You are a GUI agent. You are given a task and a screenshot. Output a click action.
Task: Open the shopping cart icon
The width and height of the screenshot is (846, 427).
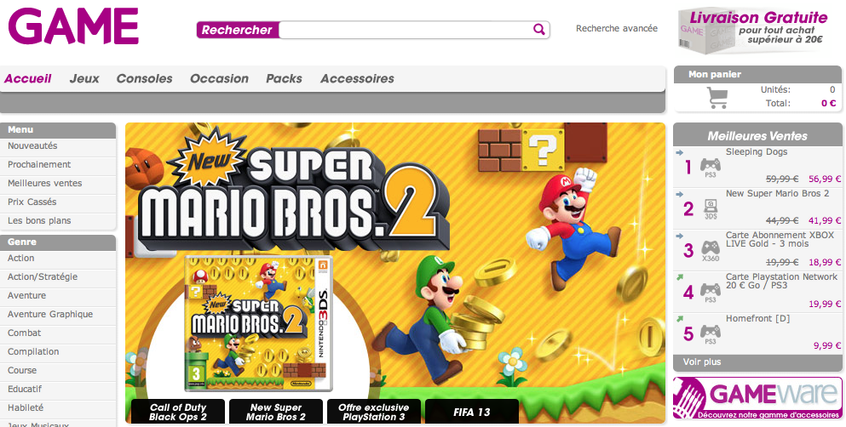click(717, 98)
